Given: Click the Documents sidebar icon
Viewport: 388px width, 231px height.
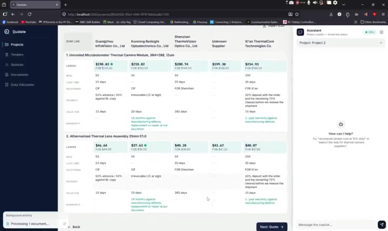Looking at the screenshot, I should [x=7, y=75].
